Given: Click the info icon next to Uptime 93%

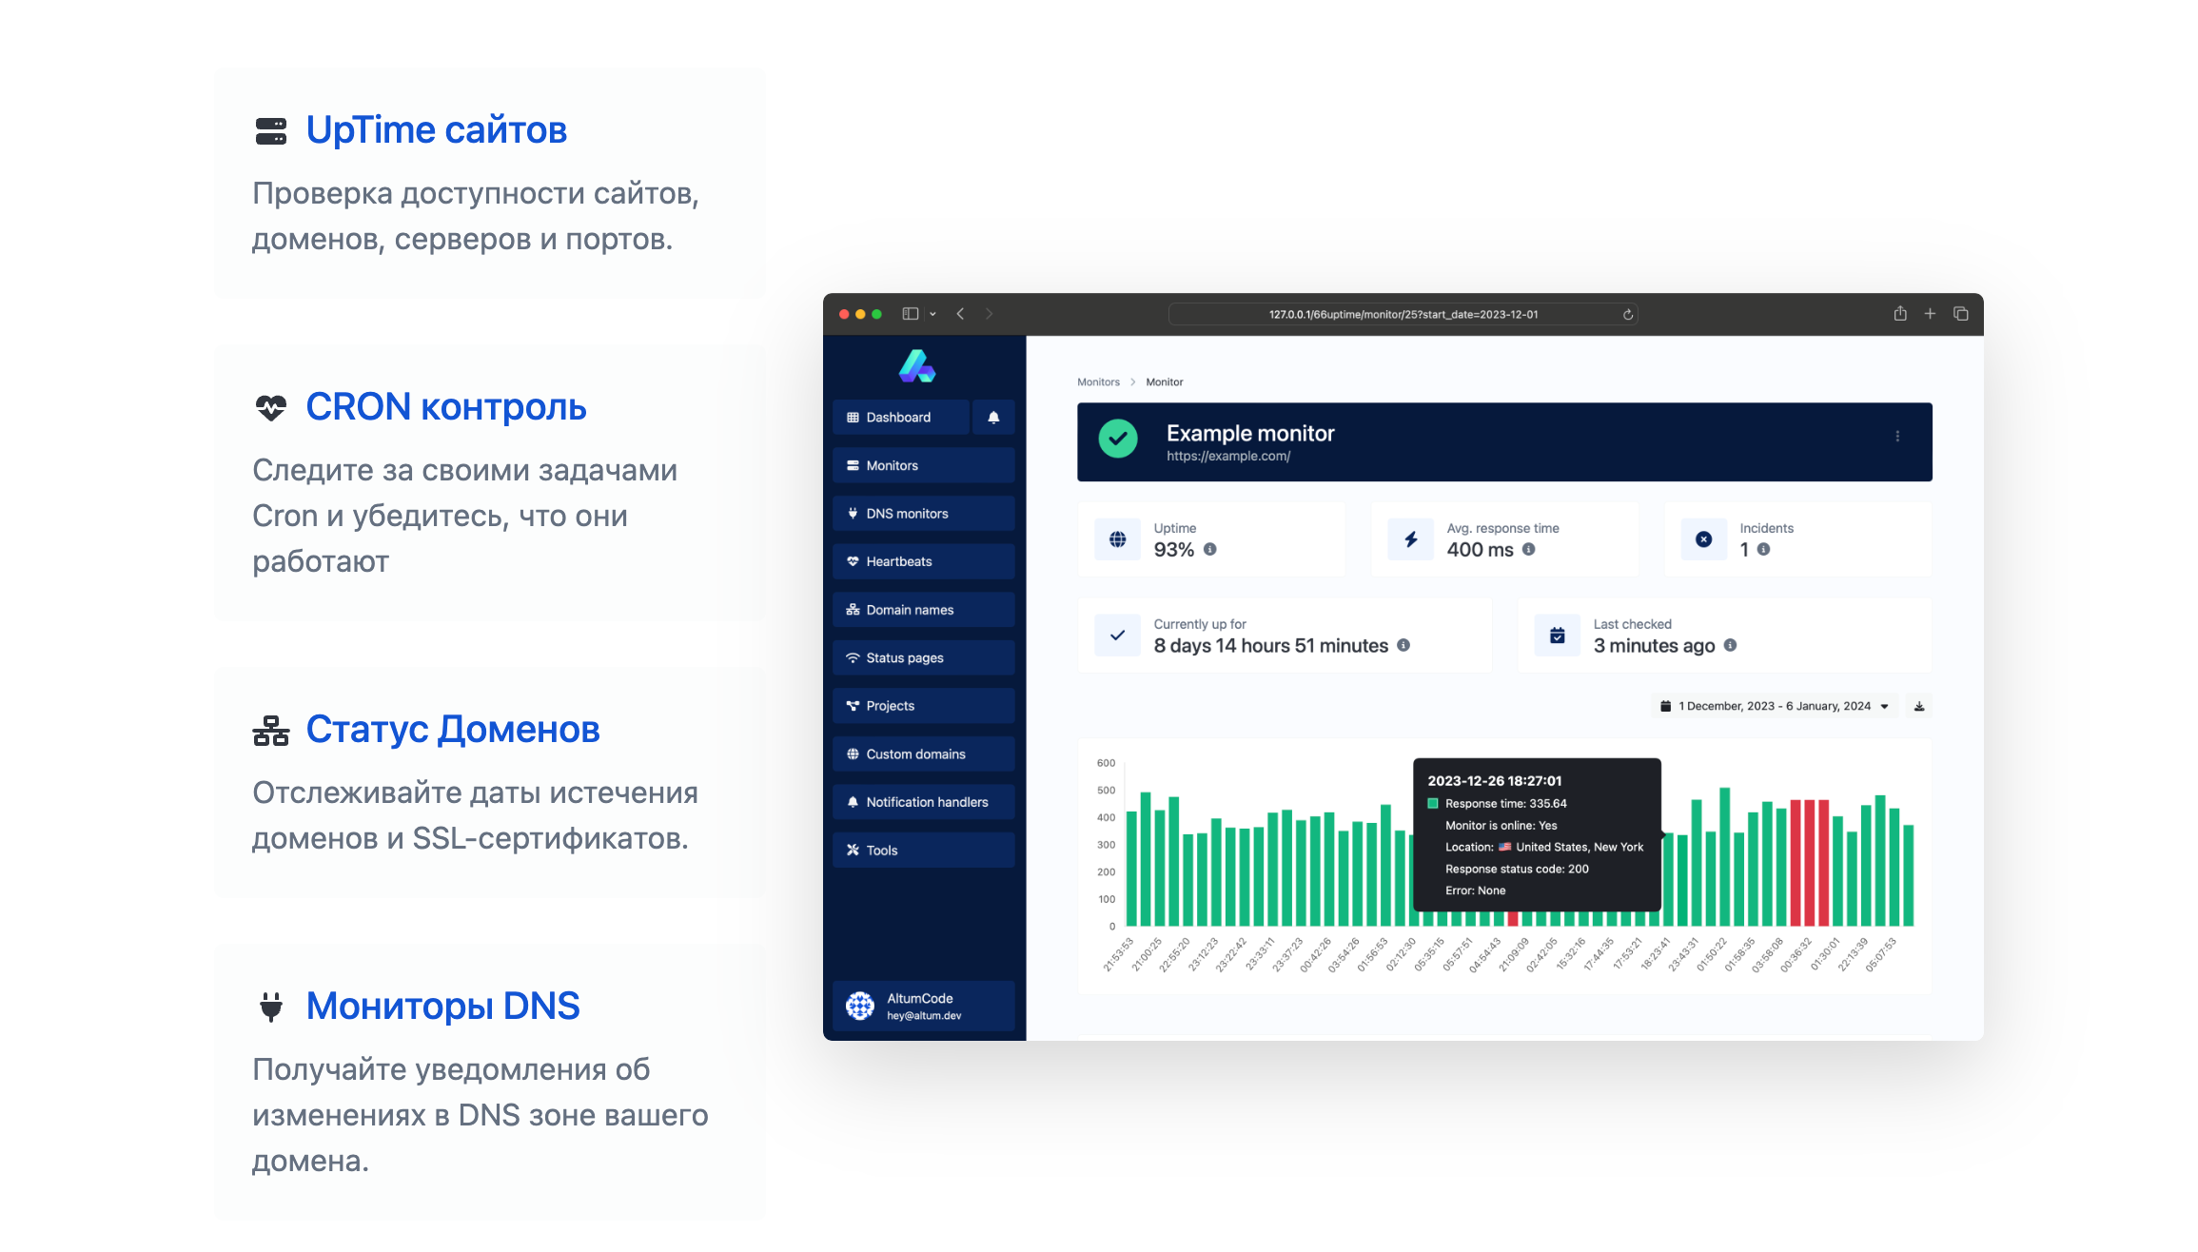Looking at the screenshot, I should [x=1210, y=550].
